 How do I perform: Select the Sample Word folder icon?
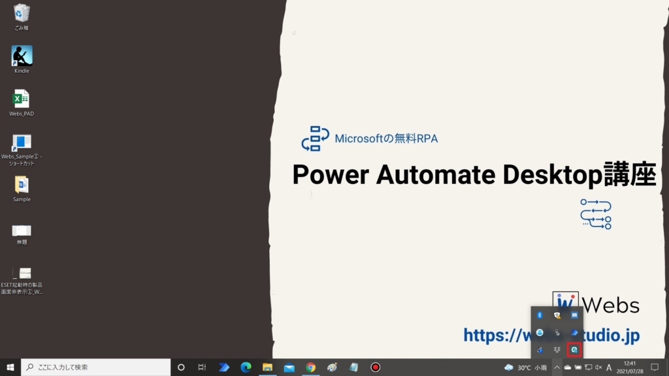[22, 189]
